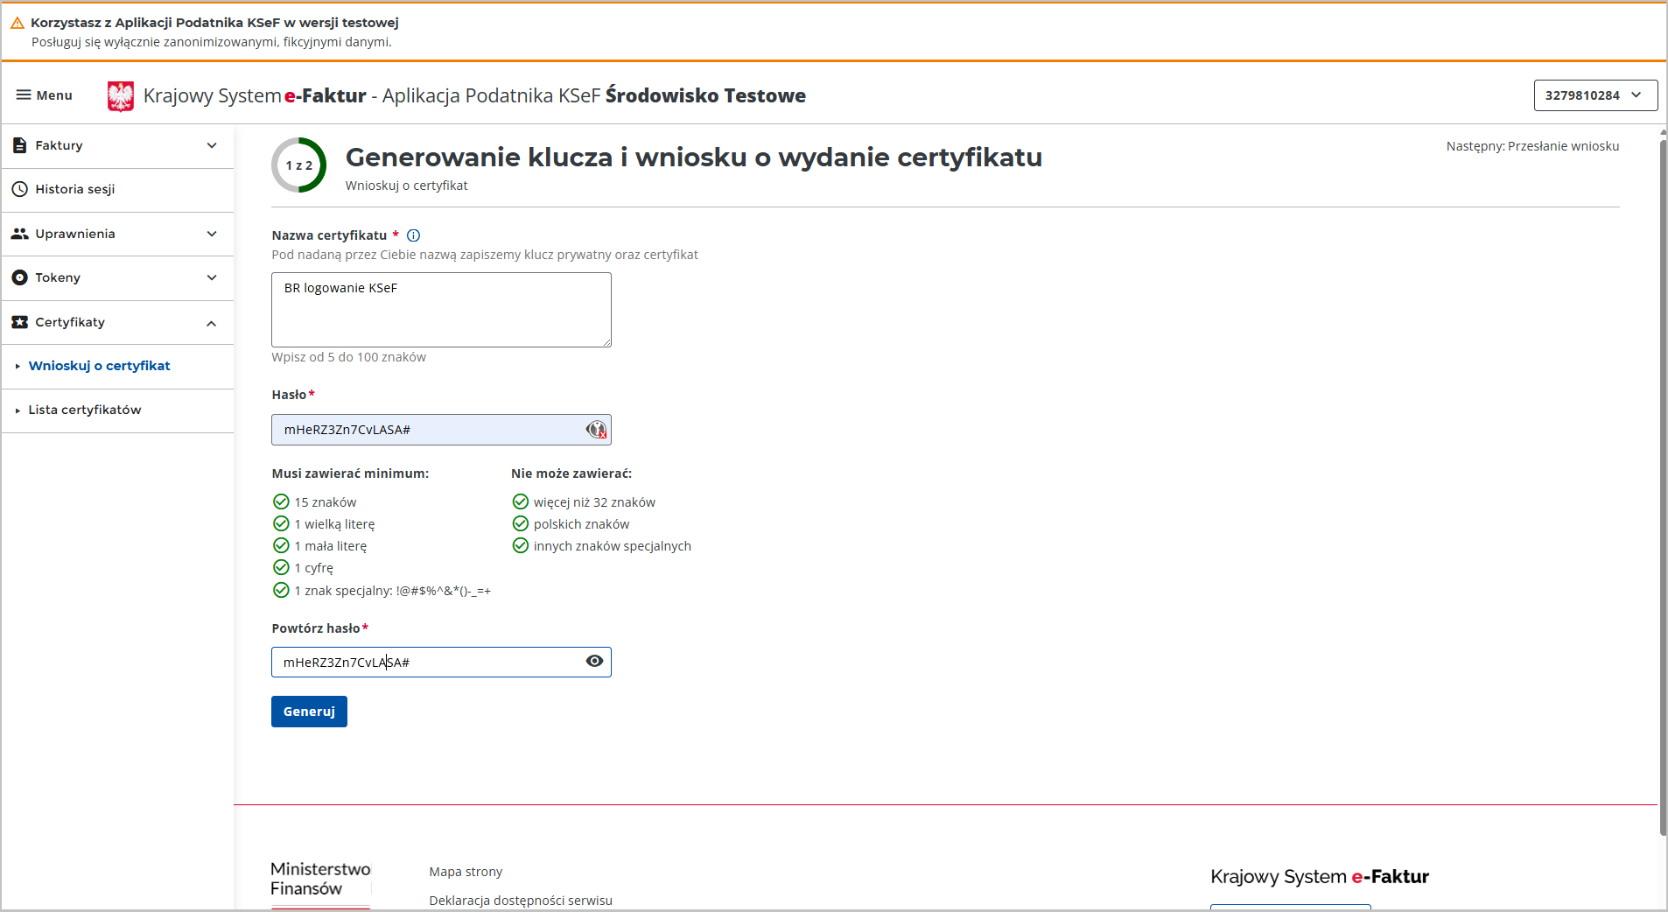Click the info icon beside Nazwa certyfikatu
1668x912 pixels.
[414, 235]
